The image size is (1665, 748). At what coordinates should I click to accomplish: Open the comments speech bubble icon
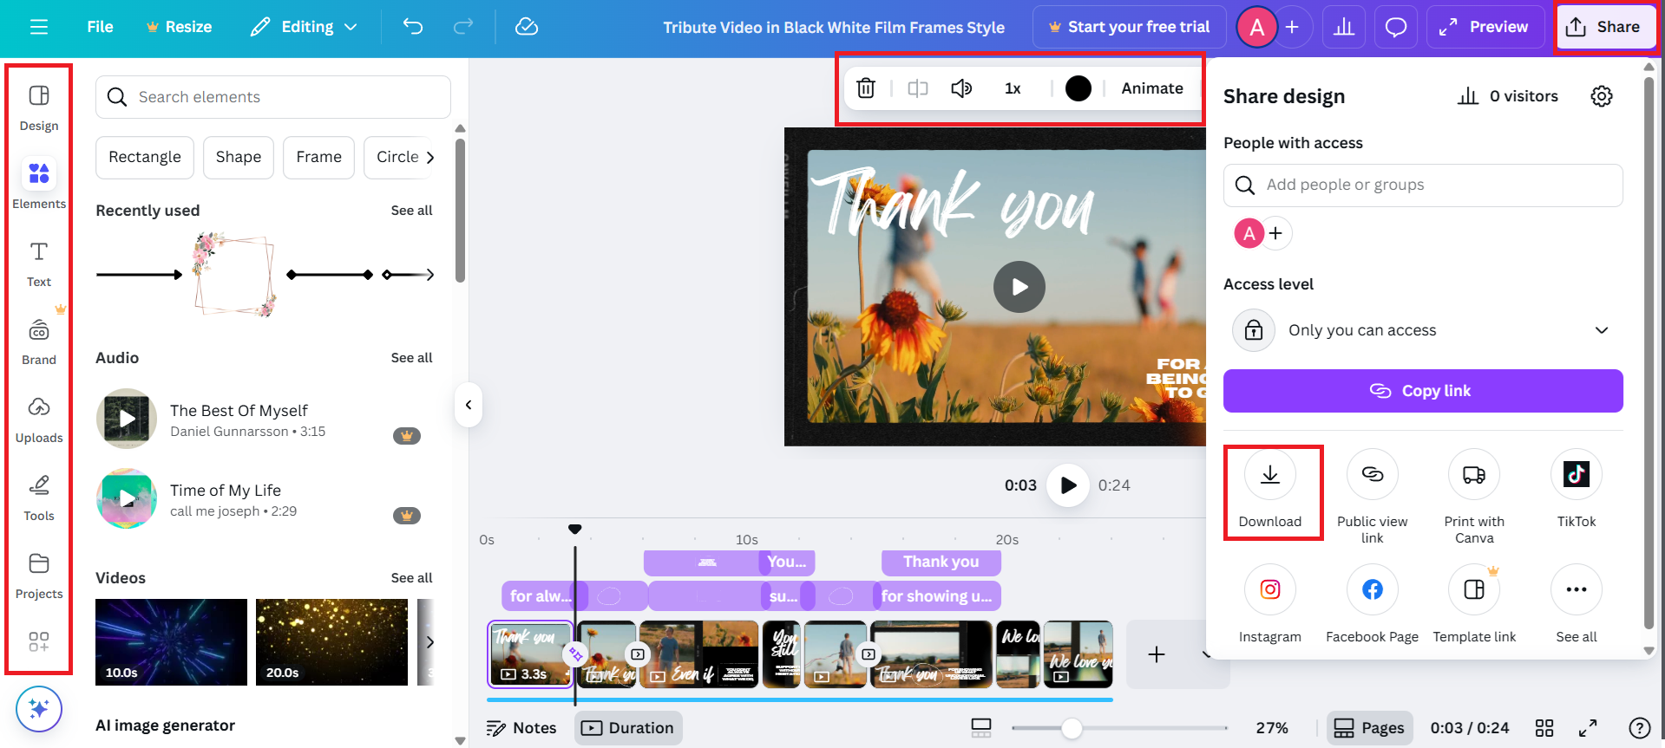tap(1396, 27)
